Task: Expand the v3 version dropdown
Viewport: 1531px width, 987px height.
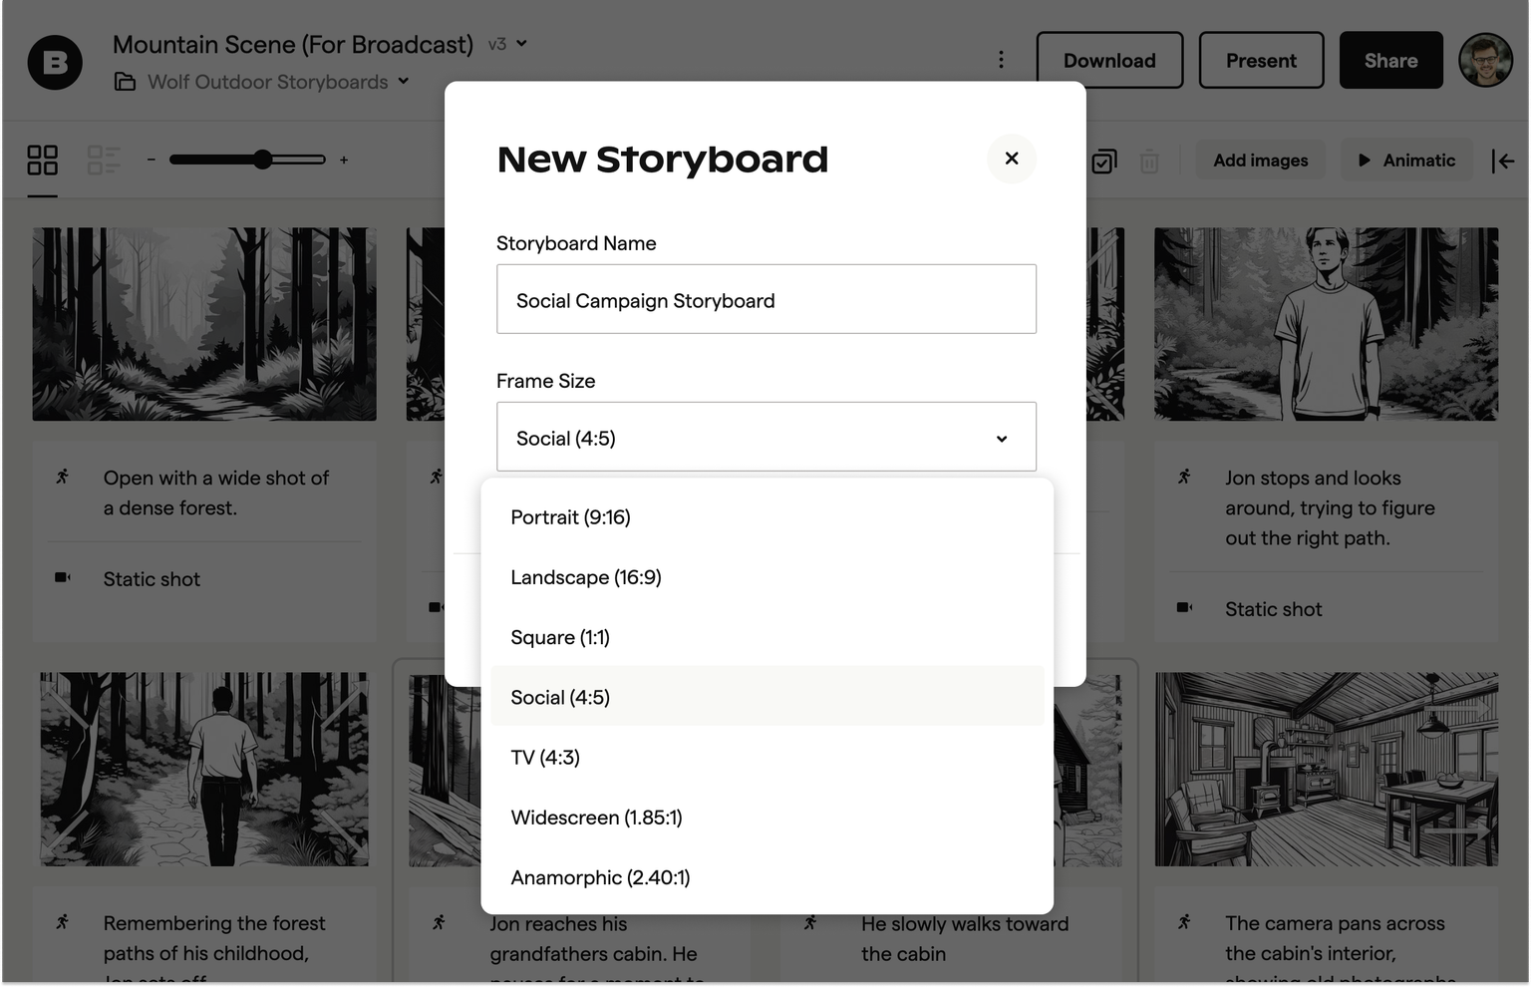Action: coord(508,44)
